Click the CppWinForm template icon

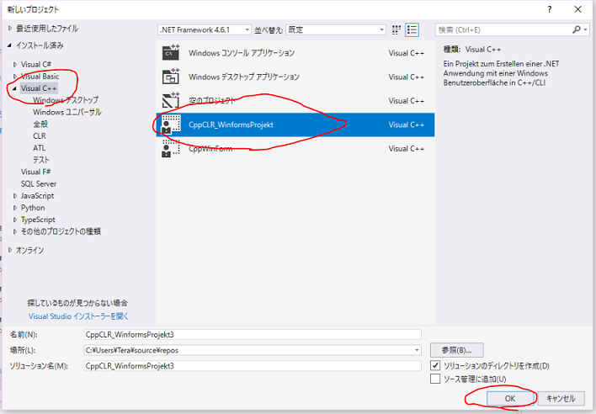click(x=171, y=149)
